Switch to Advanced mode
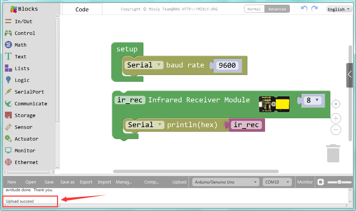This screenshot has width=356, height=211. coord(277,9)
